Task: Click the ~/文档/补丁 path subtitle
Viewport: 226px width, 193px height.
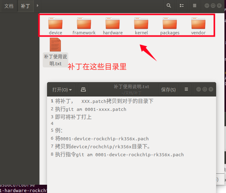Action: tap(132, 93)
